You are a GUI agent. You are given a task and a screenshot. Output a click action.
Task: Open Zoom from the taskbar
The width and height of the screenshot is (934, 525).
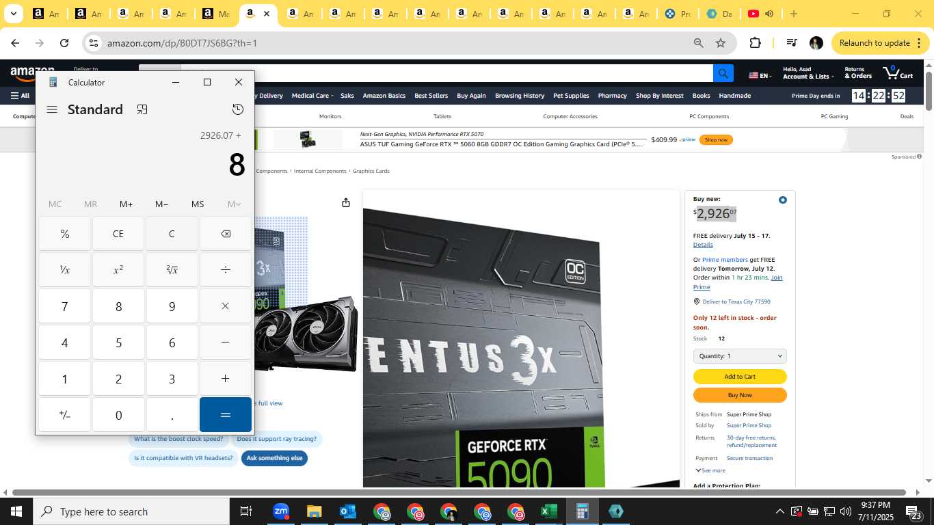click(280, 511)
